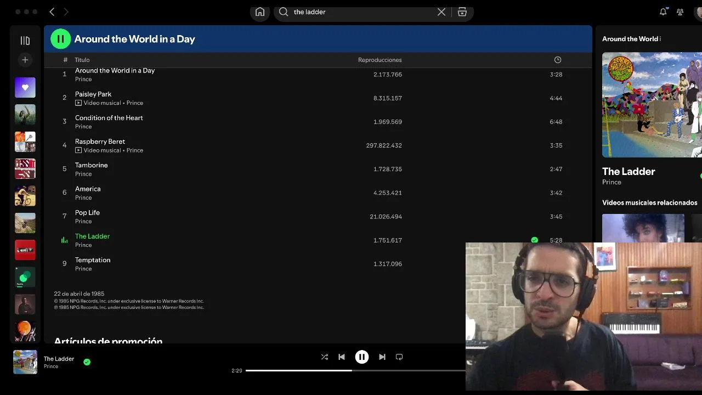Toggle repeat mode
The width and height of the screenshot is (702, 395).
click(x=399, y=357)
